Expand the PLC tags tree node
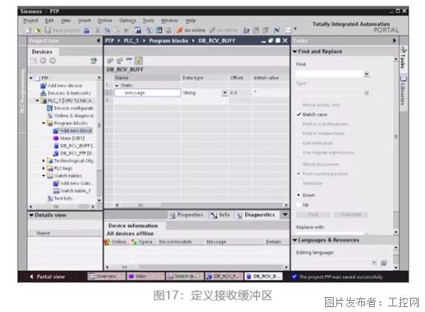The width and height of the screenshot is (425, 312). 44,168
